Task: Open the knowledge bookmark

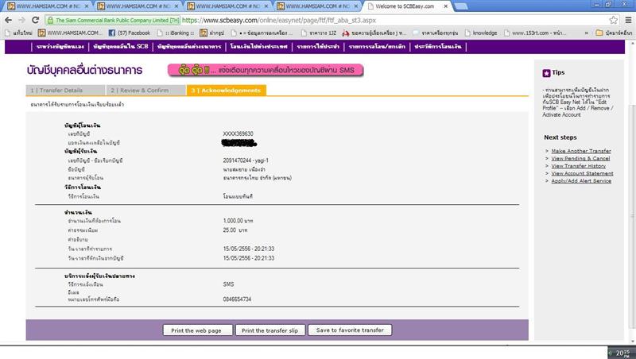Action: pyautogui.click(x=480, y=33)
